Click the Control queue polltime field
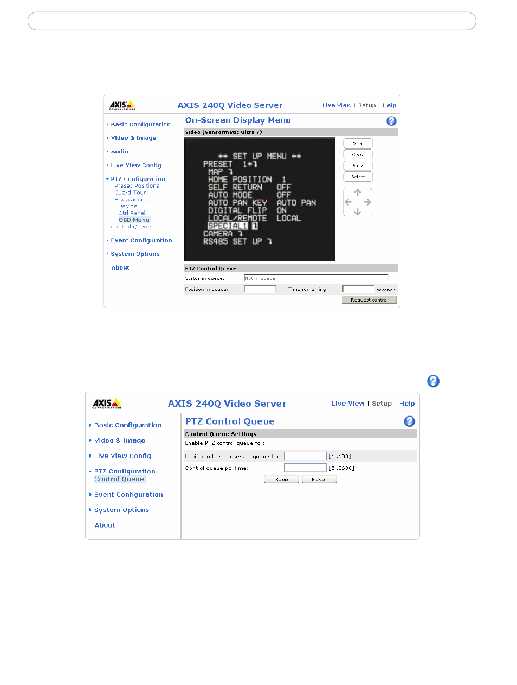Viewport: 517px width, 685px height. pyautogui.click(x=305, y=468)
